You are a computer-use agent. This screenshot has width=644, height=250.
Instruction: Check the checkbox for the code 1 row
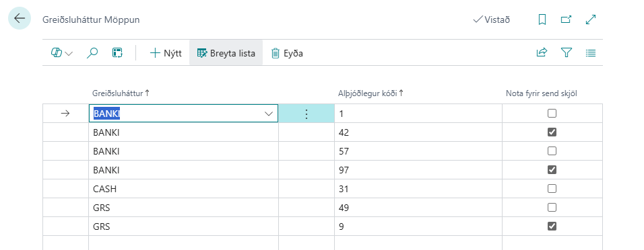coord(552,113)
